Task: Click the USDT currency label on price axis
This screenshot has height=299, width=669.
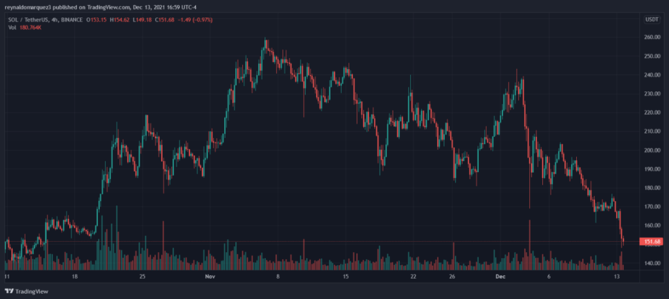Action: (651, 20)
